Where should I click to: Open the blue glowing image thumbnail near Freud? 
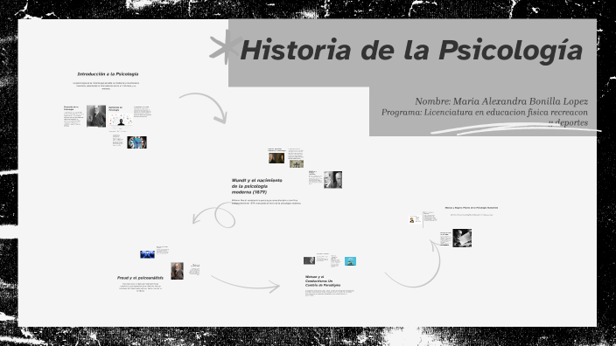pos(147,254)
